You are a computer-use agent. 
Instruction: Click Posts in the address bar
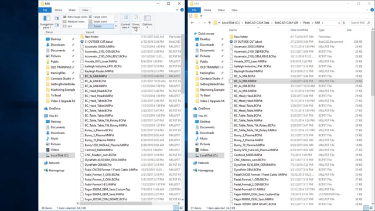click(x=306, y=23)
